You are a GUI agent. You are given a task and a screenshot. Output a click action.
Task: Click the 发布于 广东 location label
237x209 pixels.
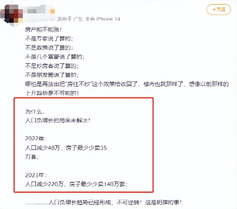tap(70, 19)
